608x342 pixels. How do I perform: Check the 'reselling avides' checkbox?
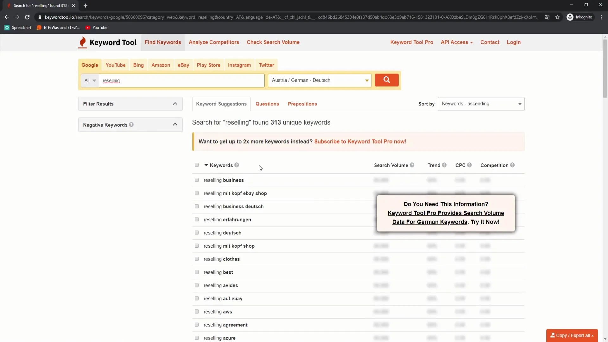point(197,285)
